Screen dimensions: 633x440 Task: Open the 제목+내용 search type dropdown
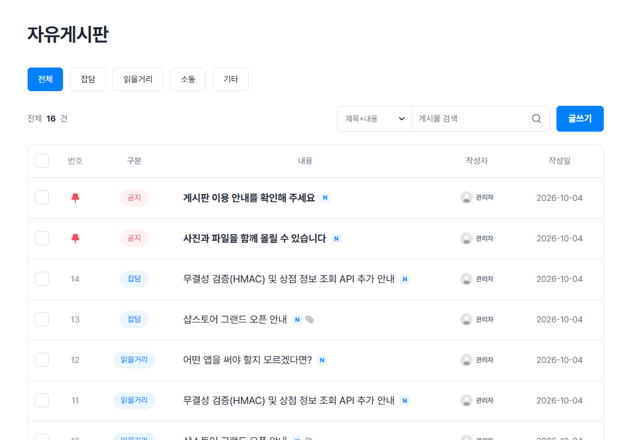pos(374,119)
